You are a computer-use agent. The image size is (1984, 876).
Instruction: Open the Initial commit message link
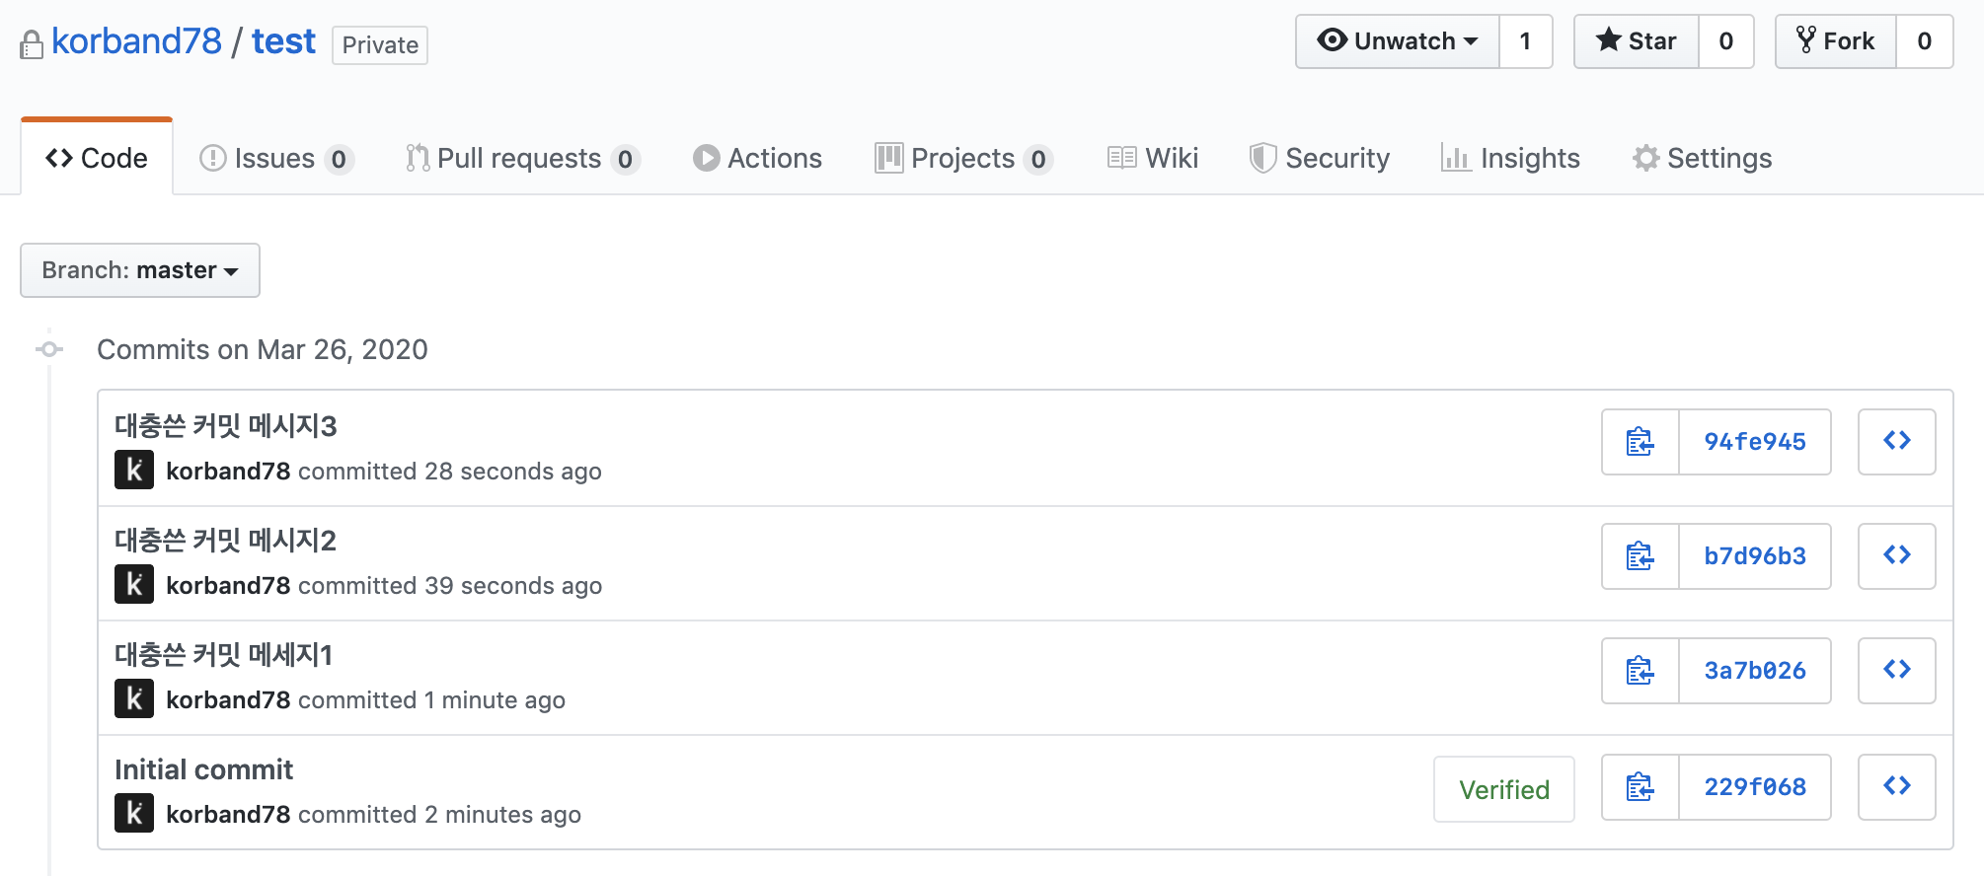[x=203, y=769]
